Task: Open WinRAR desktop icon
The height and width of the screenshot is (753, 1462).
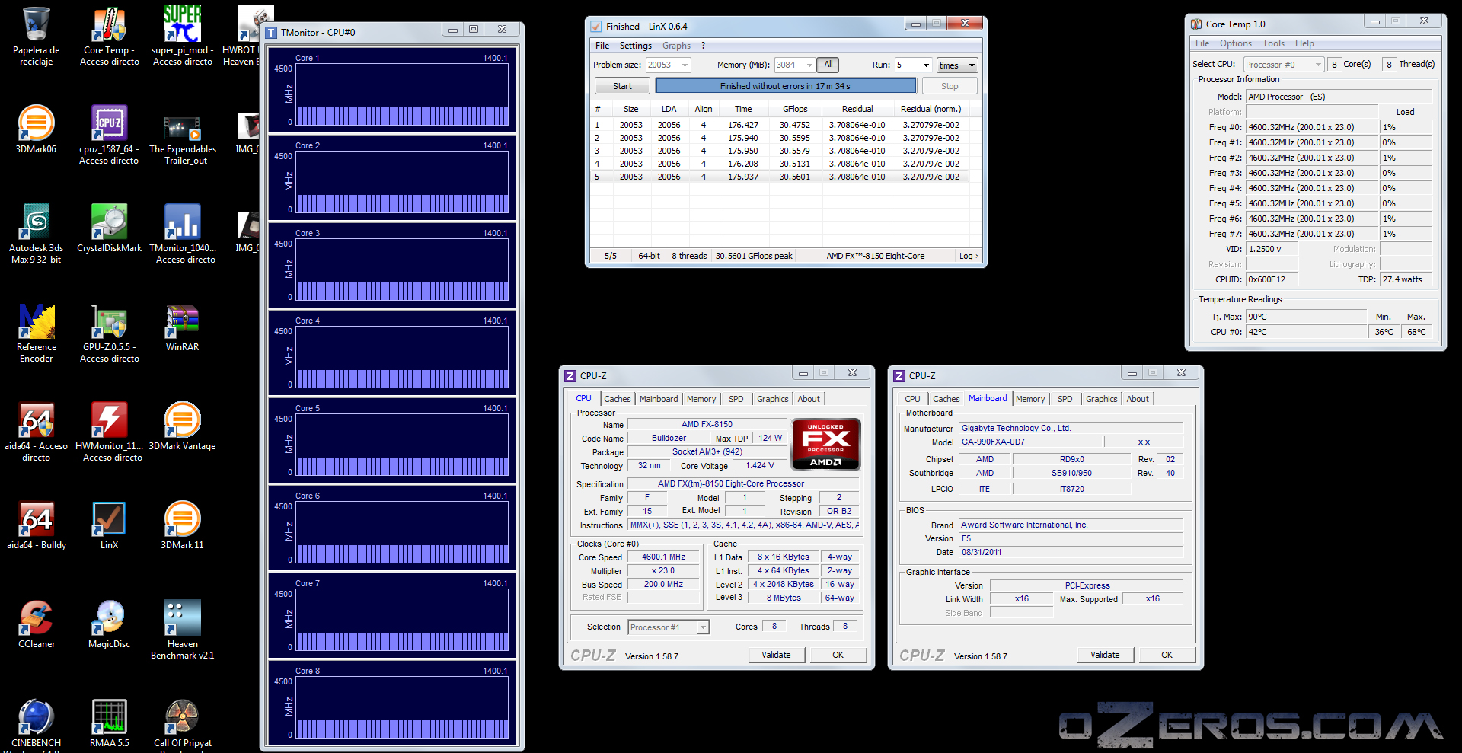Action: coord(183,327)
